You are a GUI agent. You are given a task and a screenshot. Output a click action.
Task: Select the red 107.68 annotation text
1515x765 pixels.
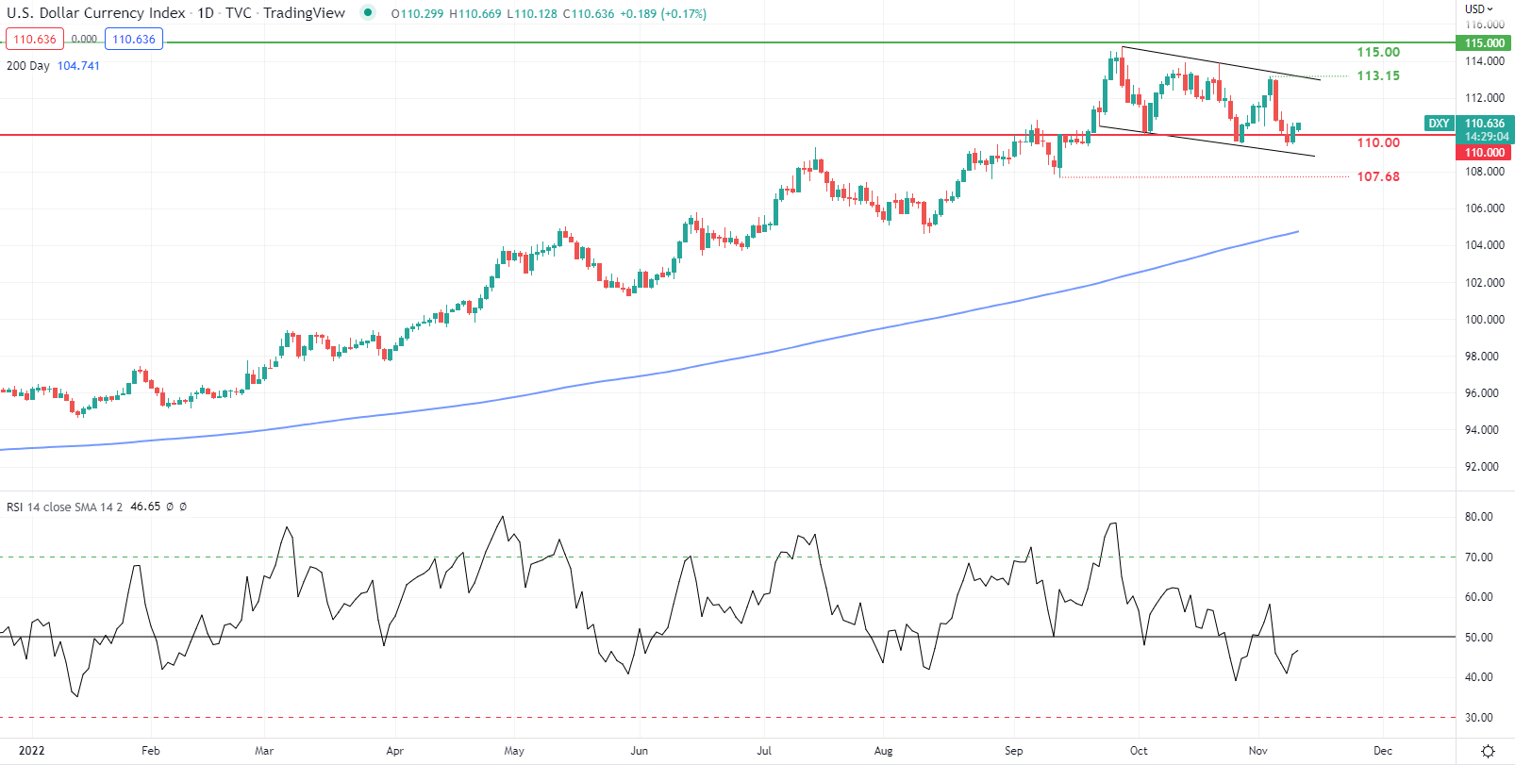pyautogui.click(x=1378, y=176)
